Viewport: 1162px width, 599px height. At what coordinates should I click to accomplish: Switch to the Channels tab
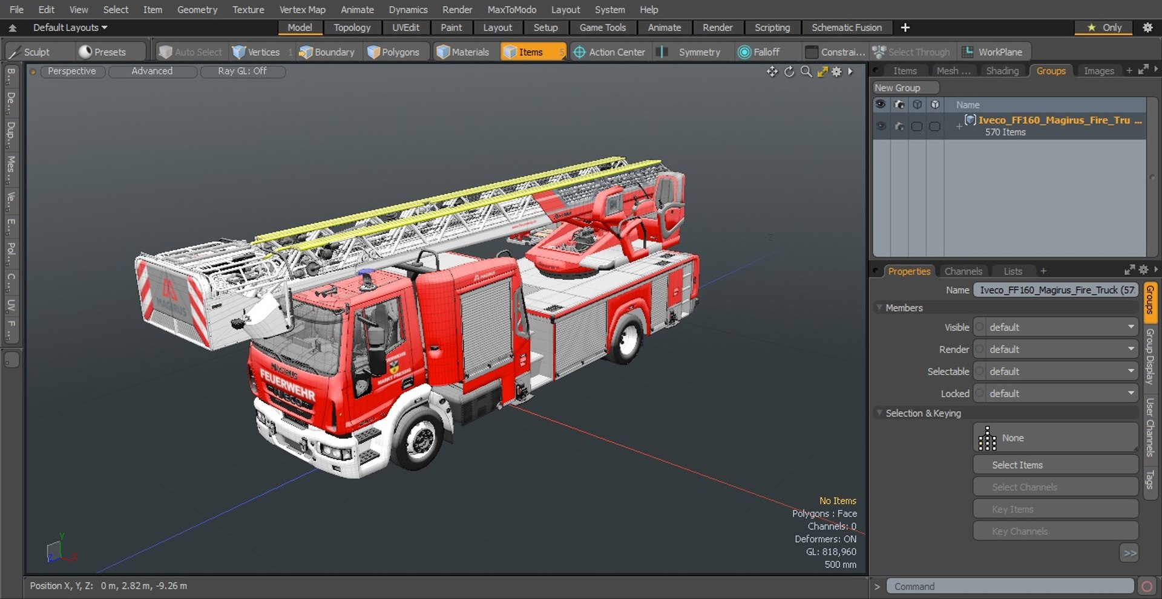pyautogui.click(x=963, y=271)
